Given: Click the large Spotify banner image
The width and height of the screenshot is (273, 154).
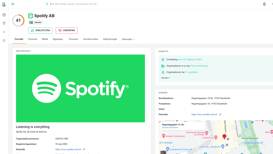Looking at the screenshot, I should tap(81, 88).
